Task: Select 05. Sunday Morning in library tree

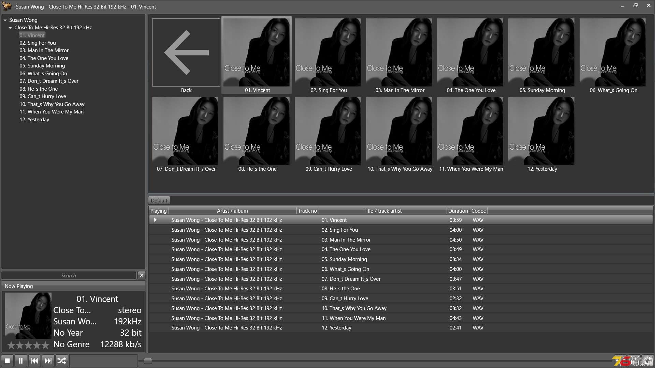Action: click(42, 66)
